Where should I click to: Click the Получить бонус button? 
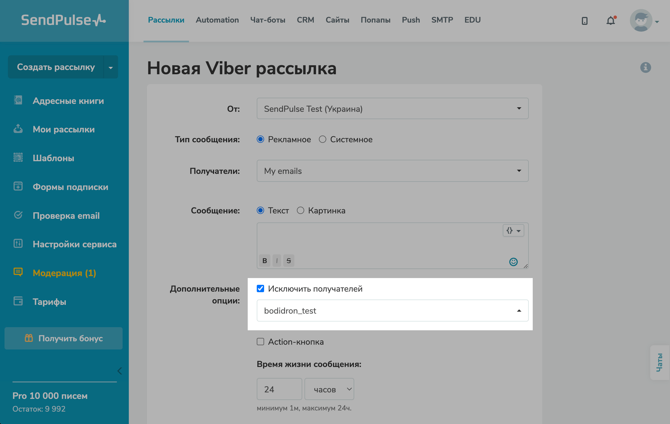click(x=64, y=338)
